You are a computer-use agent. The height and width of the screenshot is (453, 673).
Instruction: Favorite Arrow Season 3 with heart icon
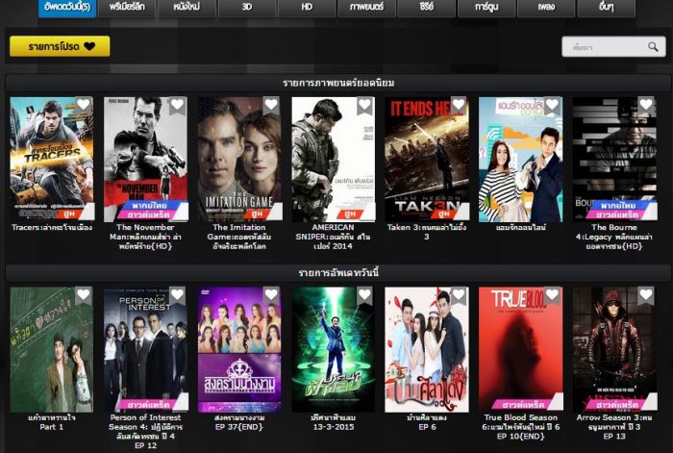pos(646,294)
